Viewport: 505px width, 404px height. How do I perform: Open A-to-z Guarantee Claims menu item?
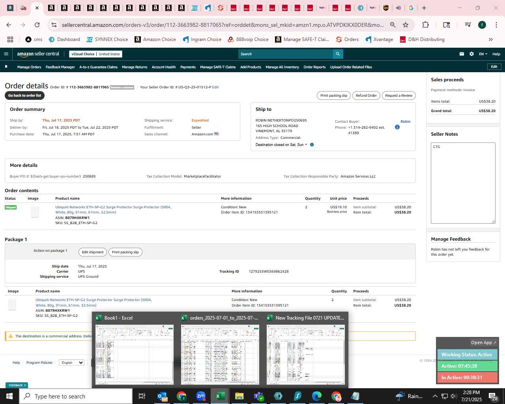pos(98,67)
